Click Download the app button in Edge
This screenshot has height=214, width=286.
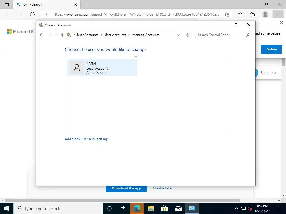pyautogui.click(x=127, y=188)
